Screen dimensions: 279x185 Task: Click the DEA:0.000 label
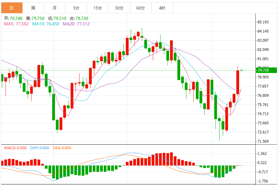pyautogui.click(x=62, y=148)
